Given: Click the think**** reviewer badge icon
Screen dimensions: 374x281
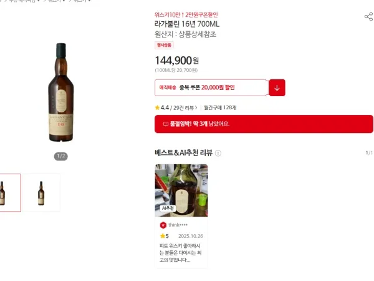Looking at the screenshot, I should coord(163,225).
